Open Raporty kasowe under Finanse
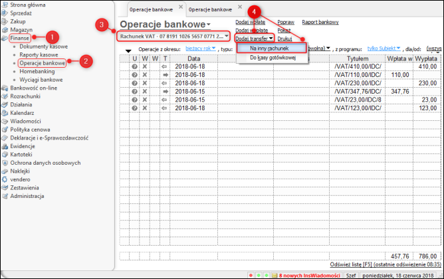The image size is (444, 279). [39, 54]
